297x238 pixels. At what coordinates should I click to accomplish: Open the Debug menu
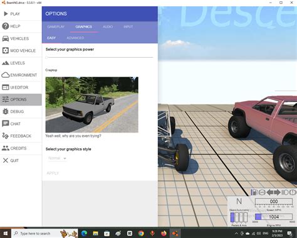tap(21, 112)
